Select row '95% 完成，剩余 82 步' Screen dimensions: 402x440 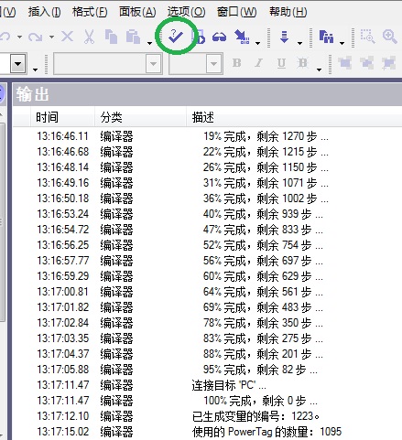click(208, 370)
